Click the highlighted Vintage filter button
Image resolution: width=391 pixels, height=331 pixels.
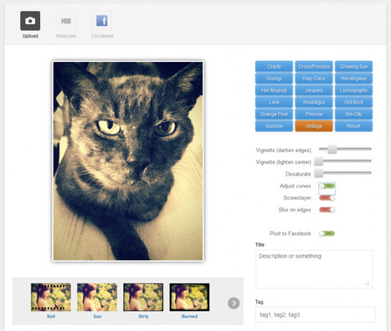point(314,126)
